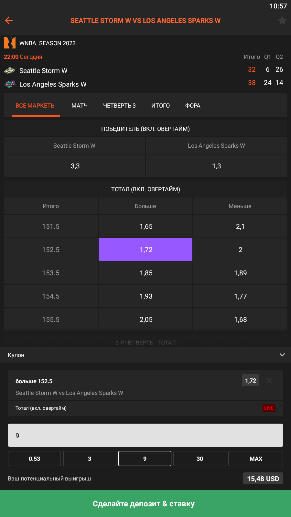This screenshot has width=291, height=517.
Task: Select the 0.53 quick stake button
Action: [x=35, y=459]
